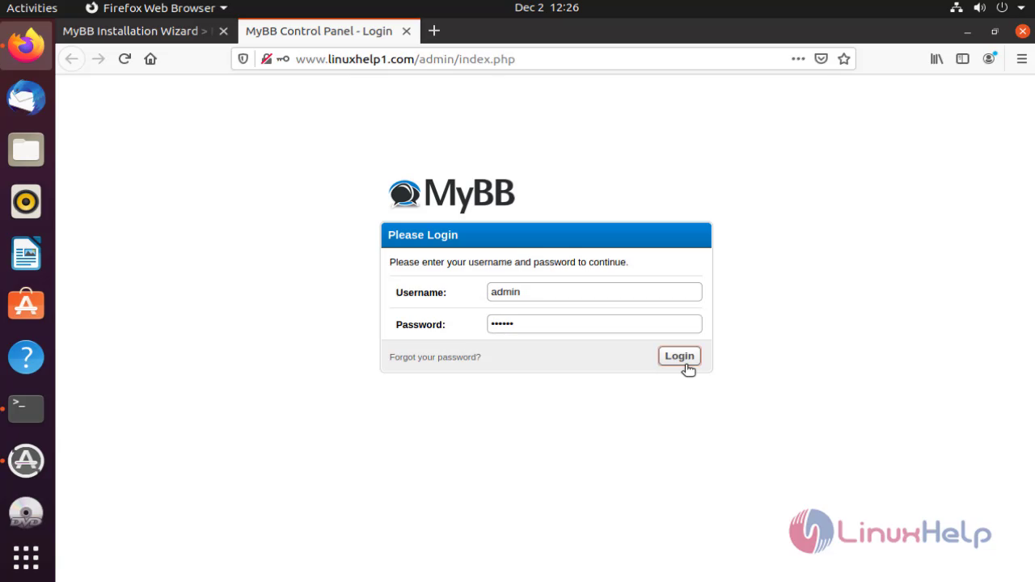
Task: Open the Firefox Web Browser app menu
Action: click(156, 8)
